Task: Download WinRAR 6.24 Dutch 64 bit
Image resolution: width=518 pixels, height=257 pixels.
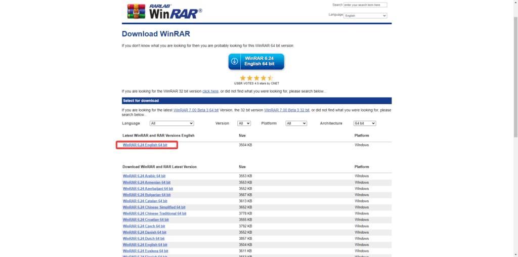Action: click(144, 239)
